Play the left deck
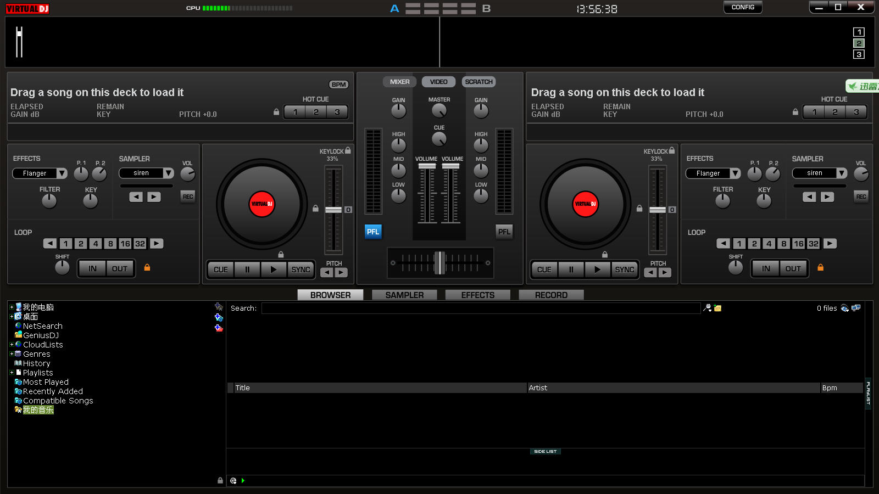Viewport: 879px width, 494px height. (x=274, y=270)
